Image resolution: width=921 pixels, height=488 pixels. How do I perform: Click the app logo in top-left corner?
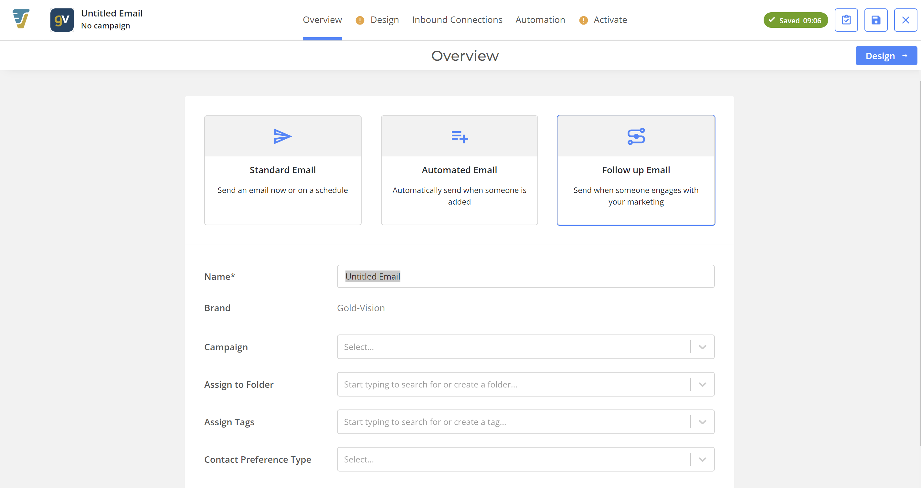[x=21, y=19]
